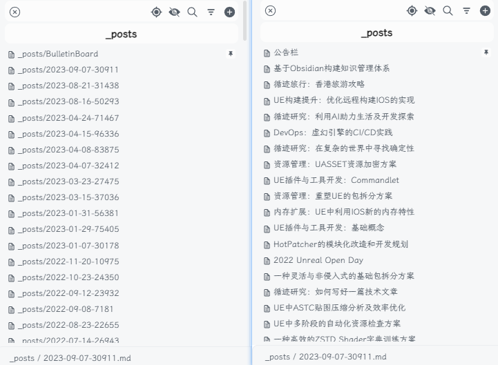Image resolution: width=498 pixels, height=365 pixels.
Task: Click the search magnifier icon in left panel
Action: (193, 12)
